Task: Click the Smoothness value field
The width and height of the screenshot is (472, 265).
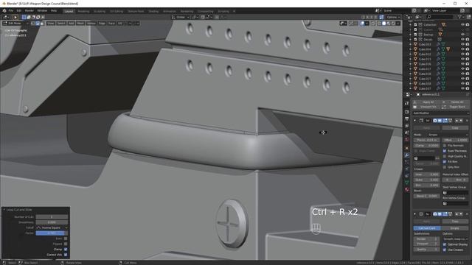Action: point(52,222)
